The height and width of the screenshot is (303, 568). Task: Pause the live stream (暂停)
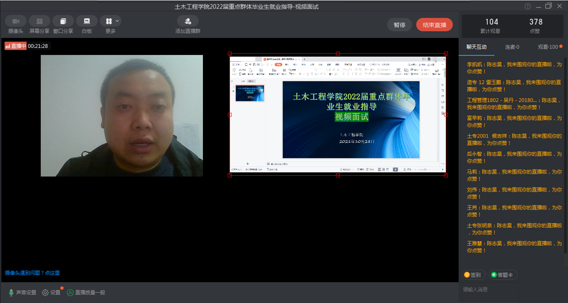pos(399,25)
